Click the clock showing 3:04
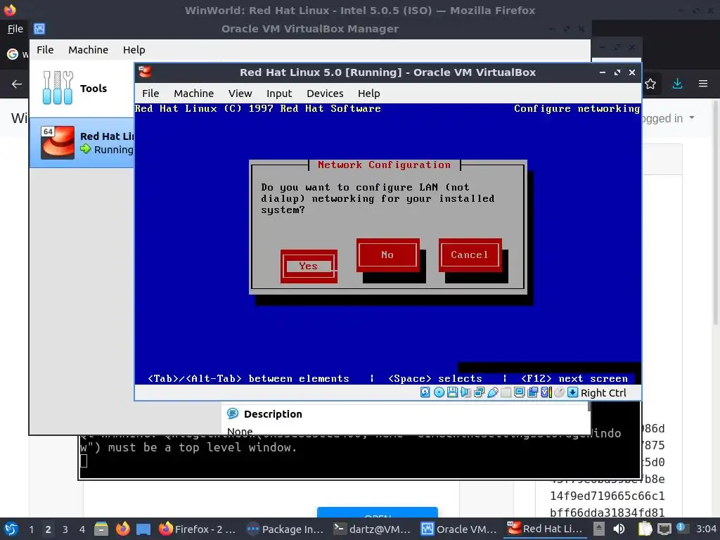 click(x=706, y=529)
